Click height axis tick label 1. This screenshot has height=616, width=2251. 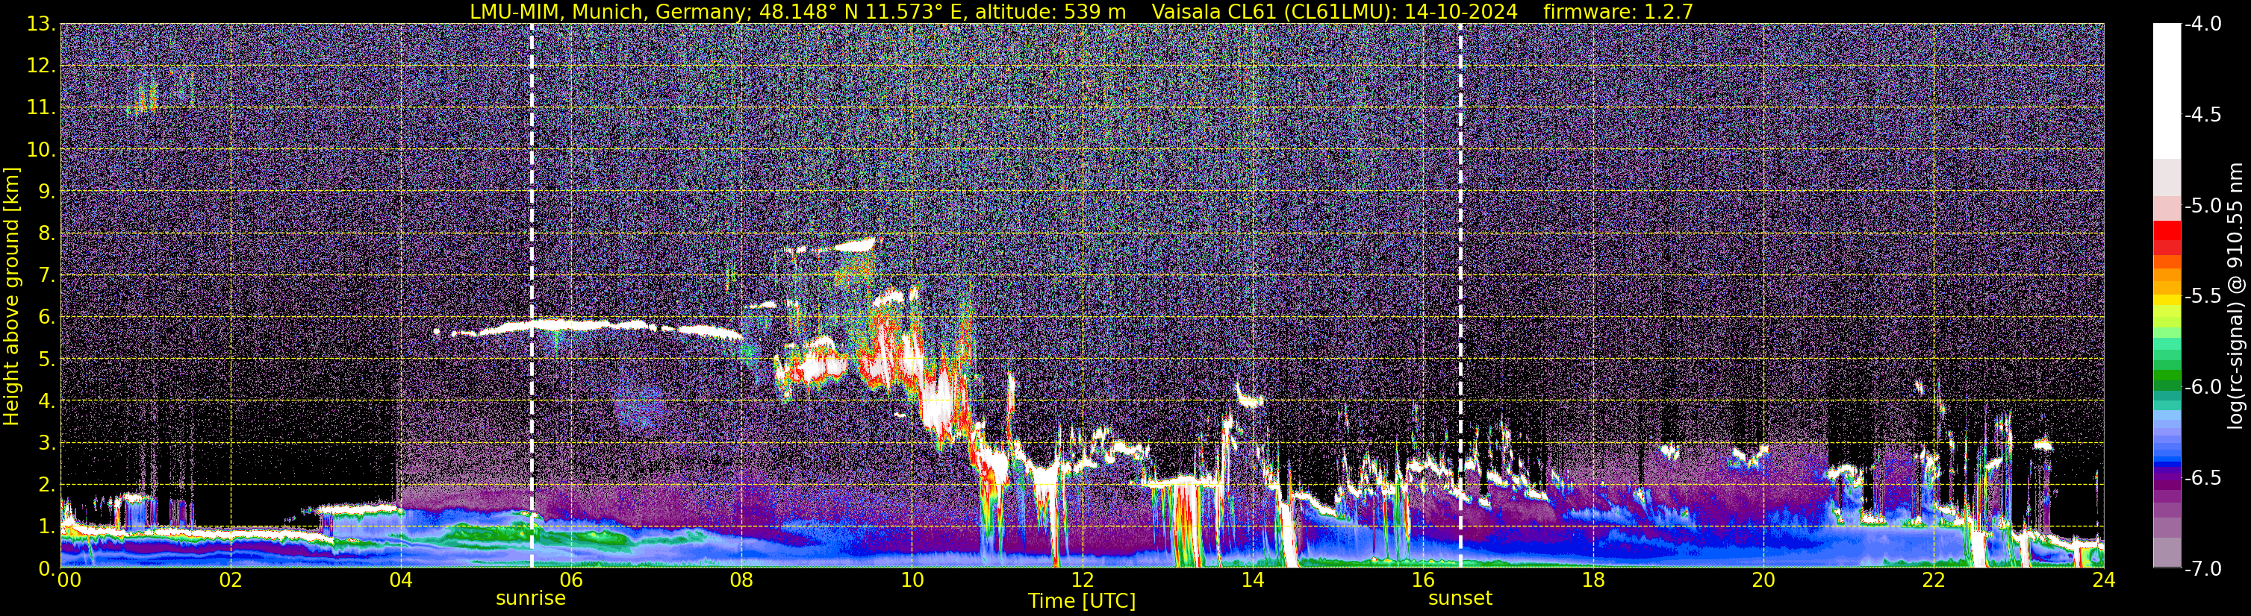[x=48, y=527]
